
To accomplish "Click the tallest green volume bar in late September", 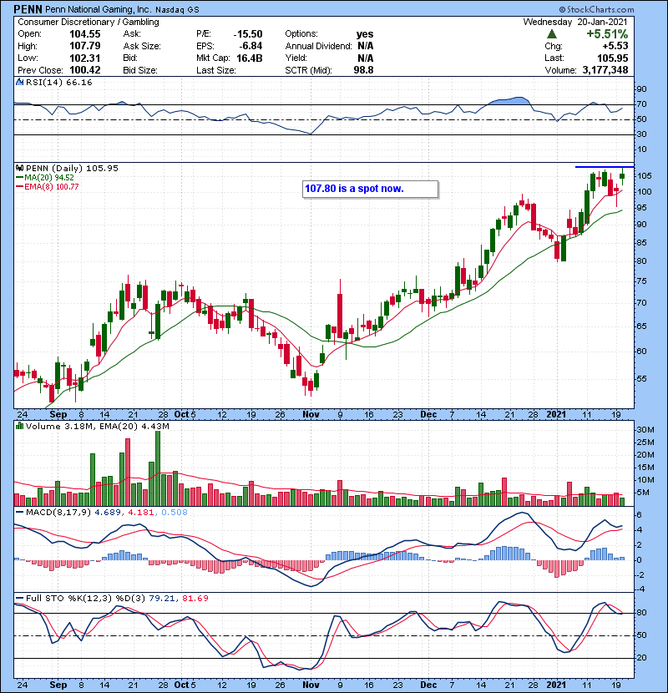I will 158,468.
